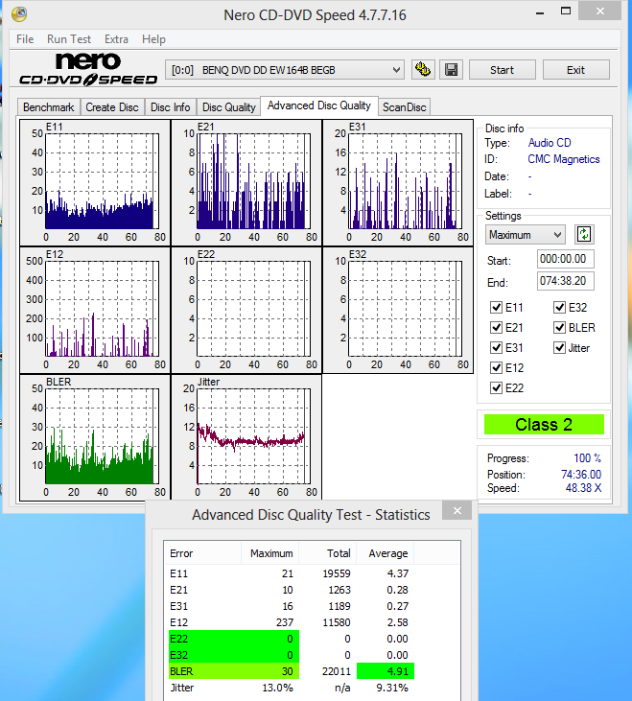Screen dimensions: 632x701
Task: Click the green Class 2 result bar
Action: point(544,424)
